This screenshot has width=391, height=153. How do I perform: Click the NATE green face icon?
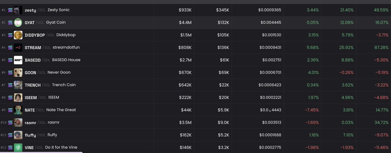pos(18,110)
